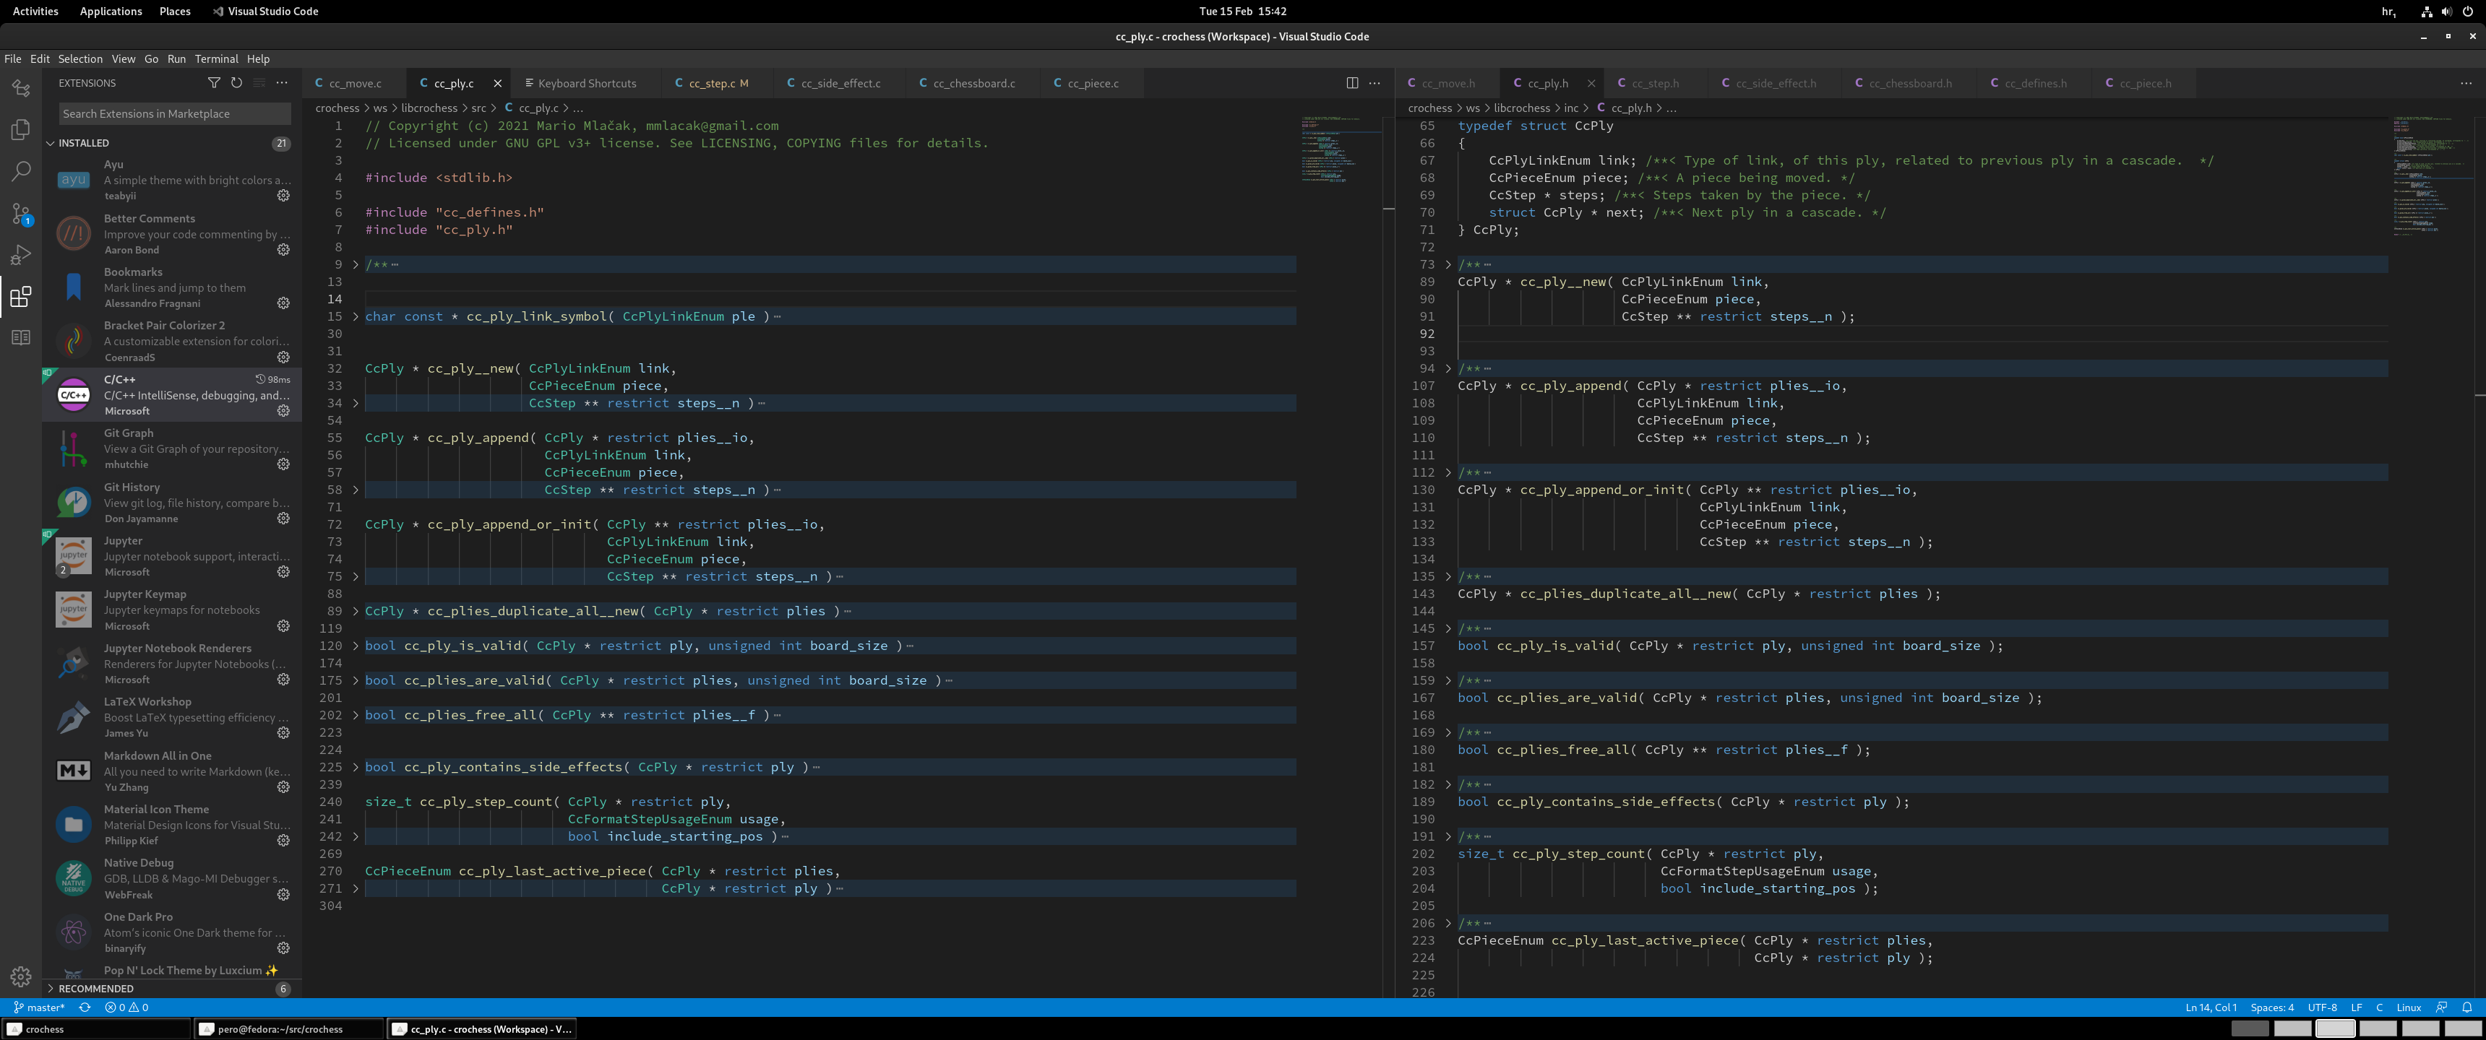The image size is (2486, 1040).
Task: Open the Run and Debug view
Action: pos(20,255)
